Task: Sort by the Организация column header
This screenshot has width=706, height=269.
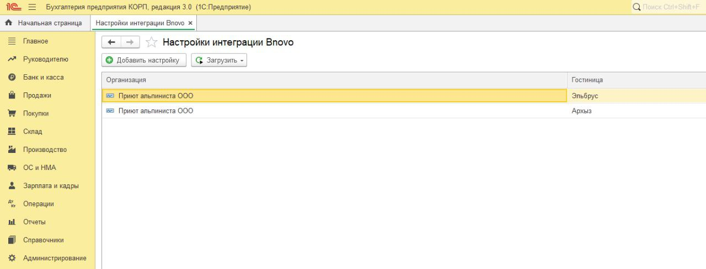Action: [334, 80]
